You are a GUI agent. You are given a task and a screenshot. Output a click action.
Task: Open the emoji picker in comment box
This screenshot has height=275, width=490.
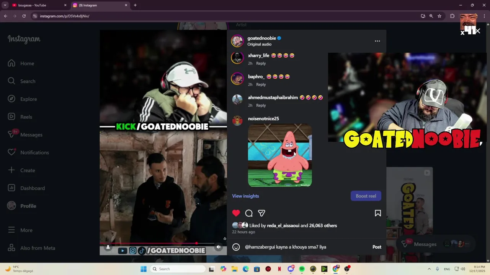[236, 247]
